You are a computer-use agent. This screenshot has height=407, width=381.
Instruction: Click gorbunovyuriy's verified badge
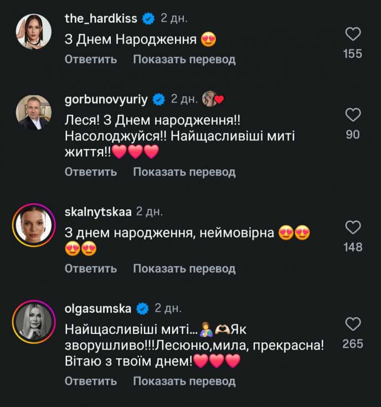158,100
